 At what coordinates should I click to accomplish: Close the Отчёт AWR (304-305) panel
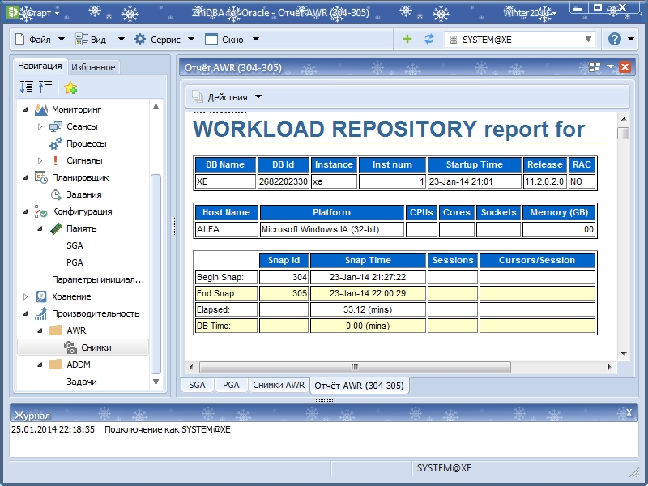(x=625, y=67)
